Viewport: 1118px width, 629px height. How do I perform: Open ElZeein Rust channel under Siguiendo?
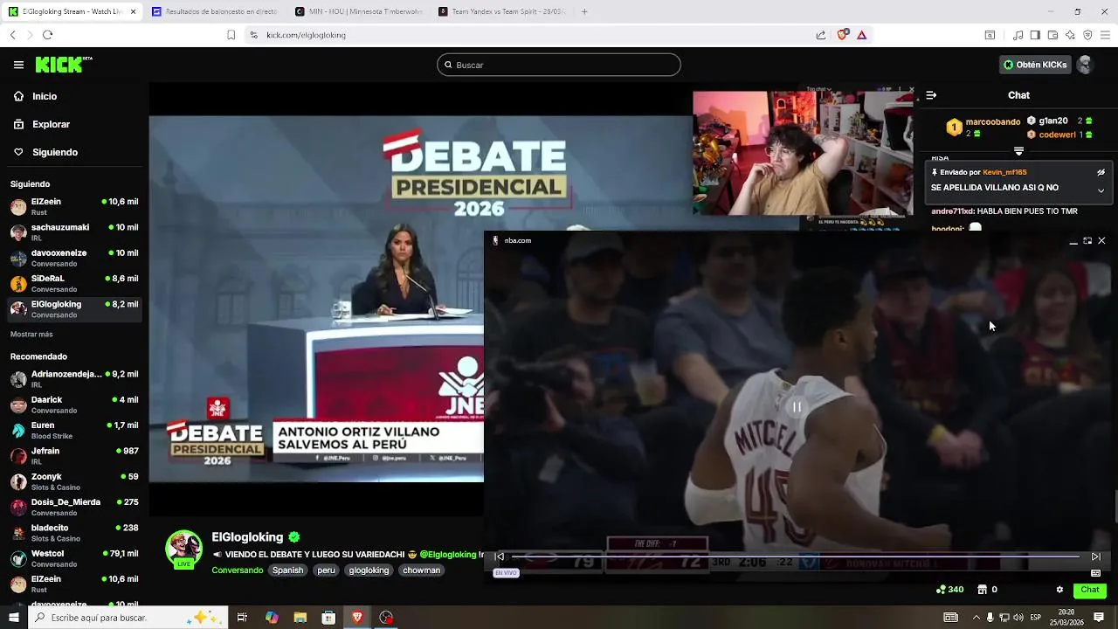point(74,207)
